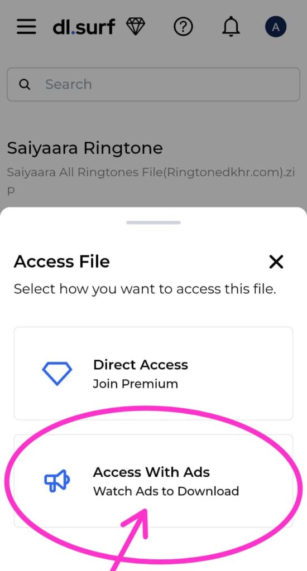
Task: Click the Saiyaara All Ringtones zip filename
Action: tap(151, 181)
